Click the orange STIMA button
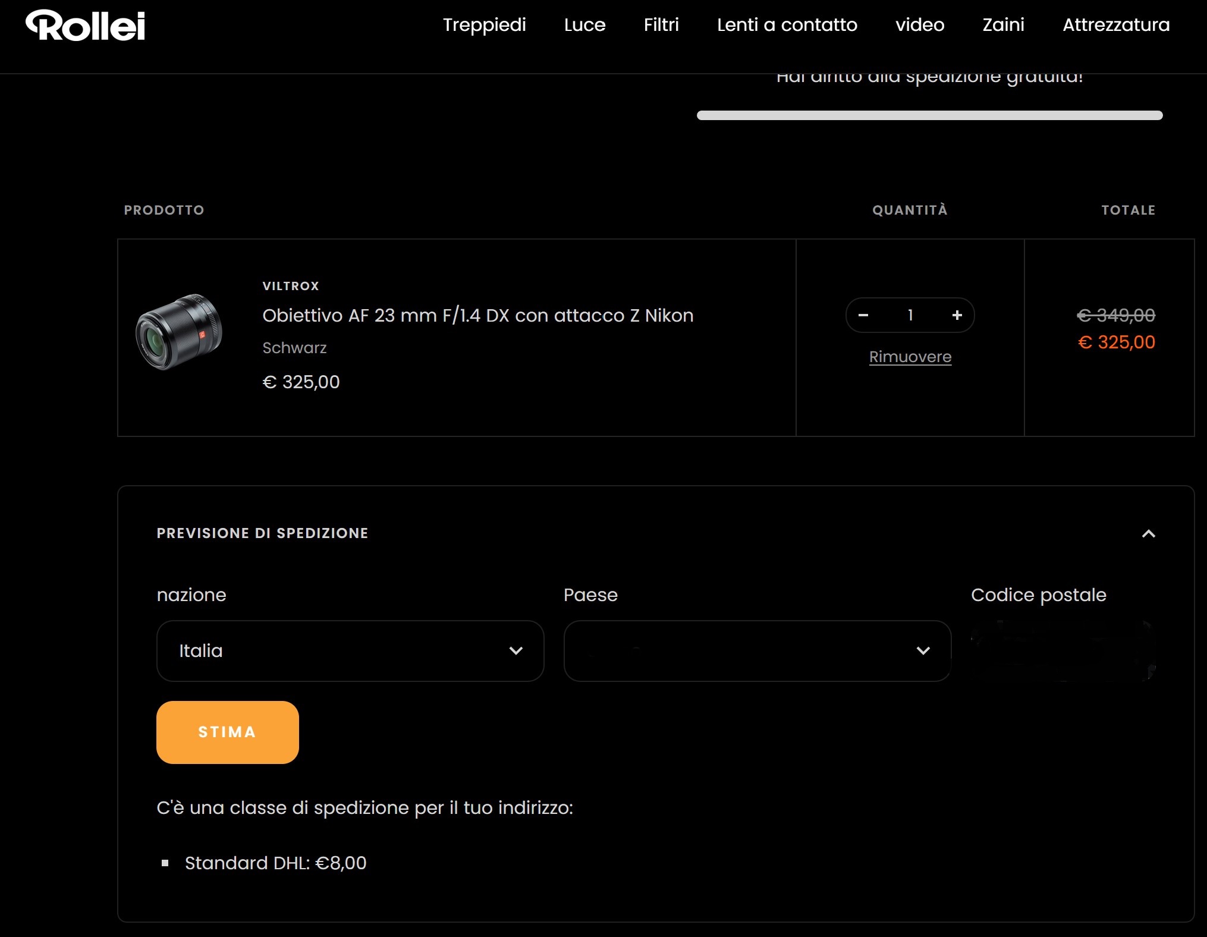 (228, 732)
